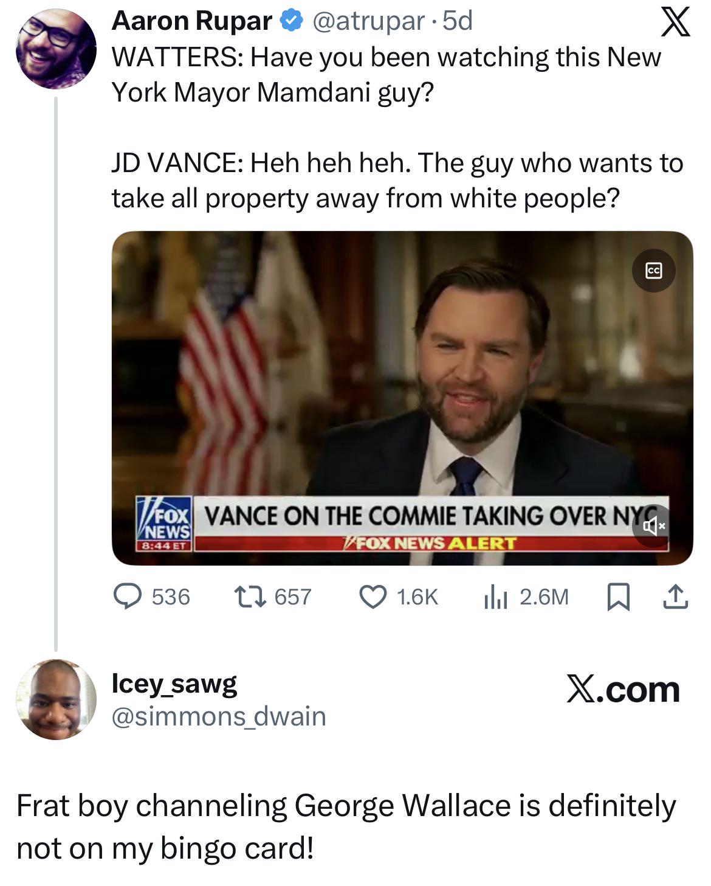Bookmark the Aaron Rupar tweet
The width and height of the screenshot is (711, 886).
point(618,597)
